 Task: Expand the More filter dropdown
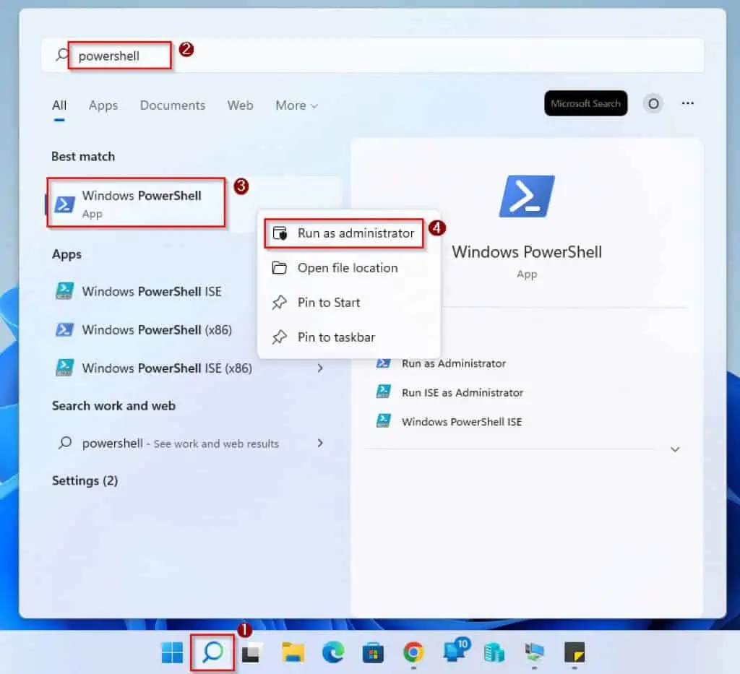coord(296,105)
